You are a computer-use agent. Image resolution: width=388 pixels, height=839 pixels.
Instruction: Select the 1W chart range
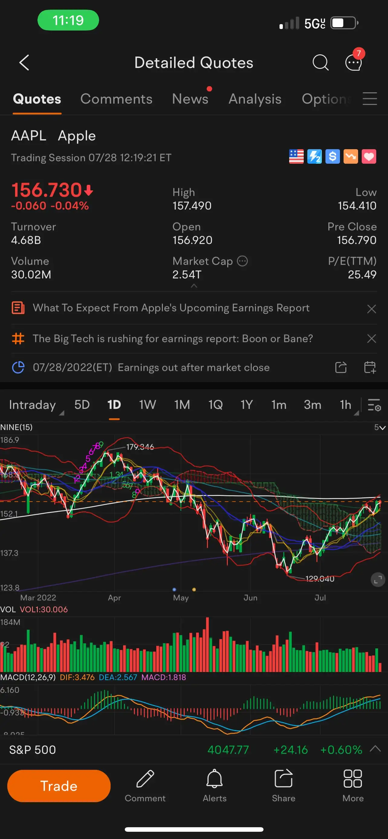(x=147, y=405)
